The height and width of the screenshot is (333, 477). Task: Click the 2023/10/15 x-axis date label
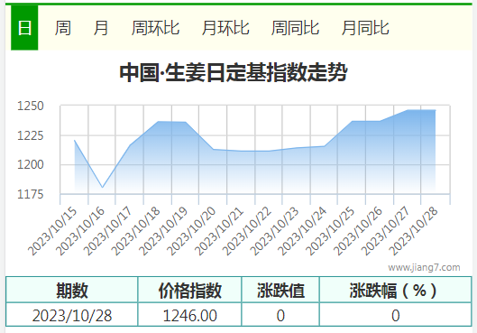click(52, 231)
